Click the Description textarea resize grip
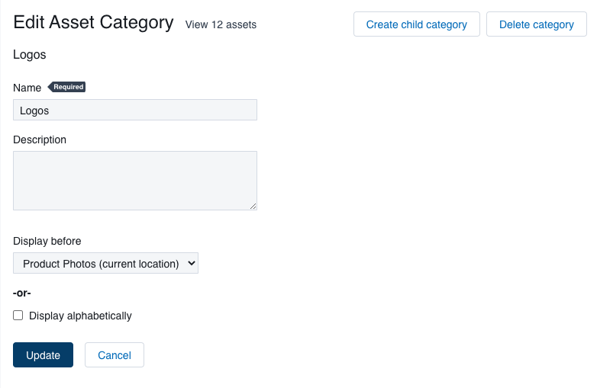 coord(253,207)
